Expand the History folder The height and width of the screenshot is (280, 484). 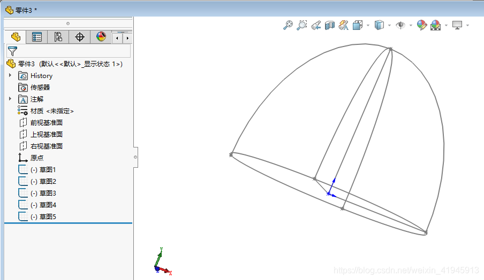point(10,75)
